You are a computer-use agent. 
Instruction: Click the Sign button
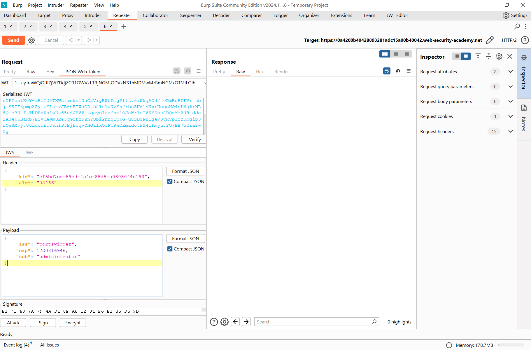tap(43, 323)
